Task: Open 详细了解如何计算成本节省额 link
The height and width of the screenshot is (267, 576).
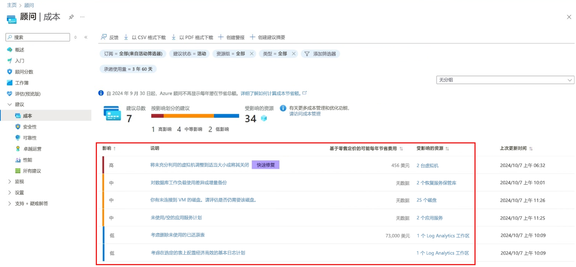Action: tap(274, 93)
